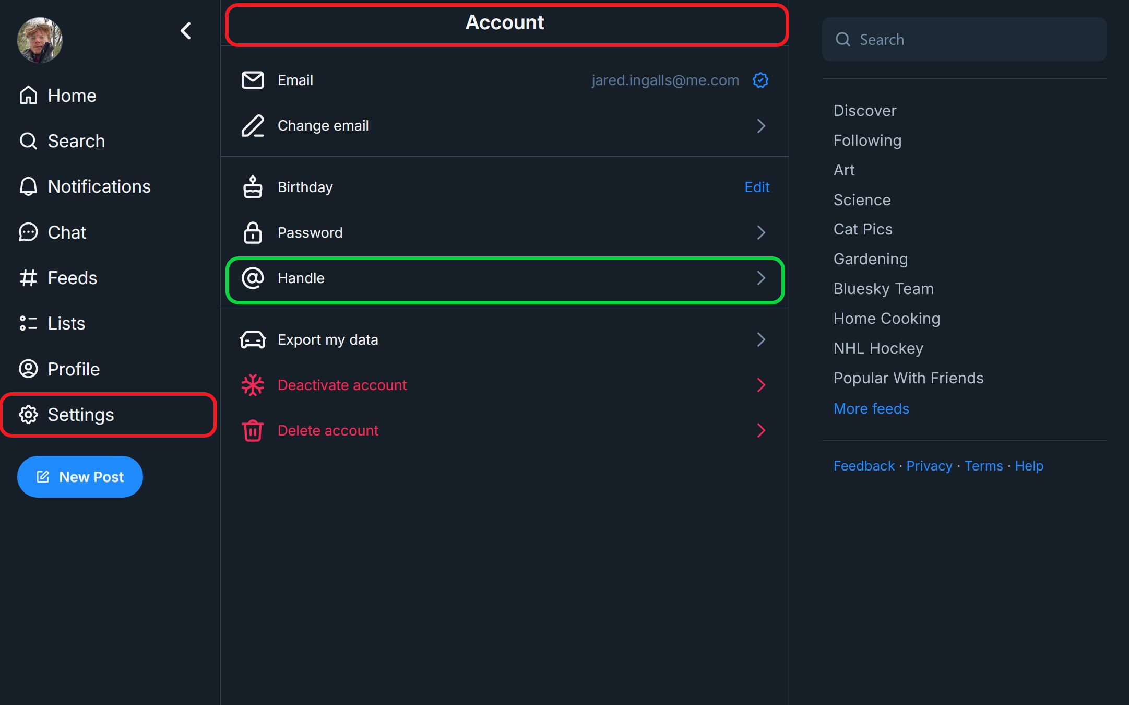Open Settings using the gear icon
Screen dimensions: 1129x705
point(28,415)
